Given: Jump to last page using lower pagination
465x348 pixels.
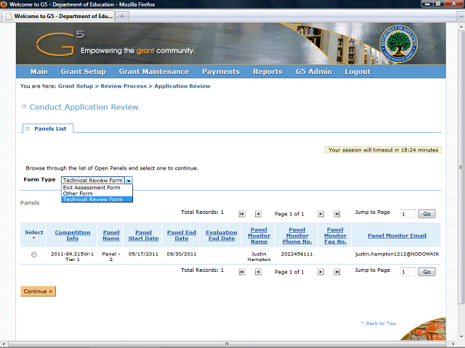Looking at the screenshot, I should [x=336, y=272].
